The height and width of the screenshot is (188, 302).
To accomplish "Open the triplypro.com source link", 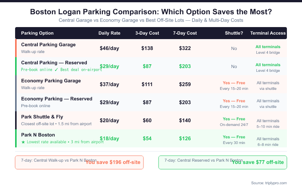I will (x=269, y=183).
